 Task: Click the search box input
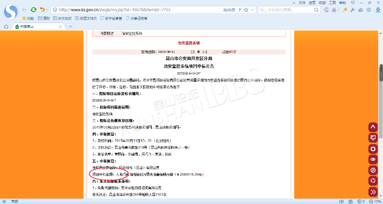288,10
